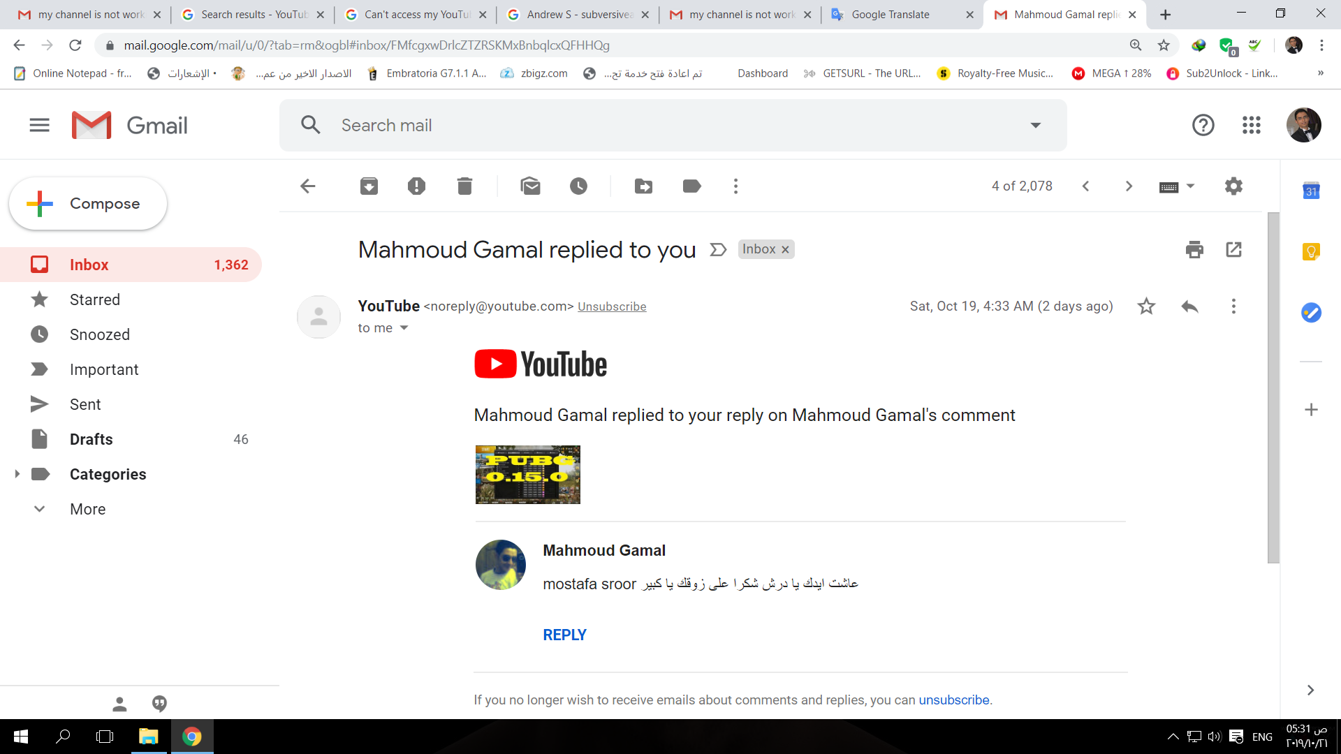Open the Labels tag icon
Viewport: 1341px width, 754px height.
tap(691, 186)
